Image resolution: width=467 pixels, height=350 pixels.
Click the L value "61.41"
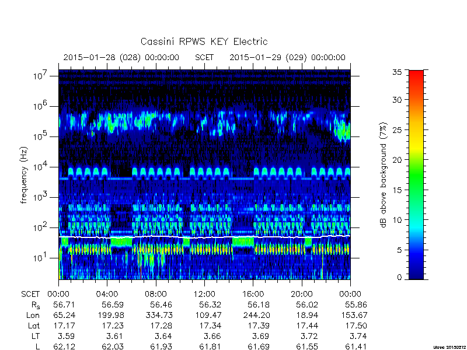[x=356, y=346]
